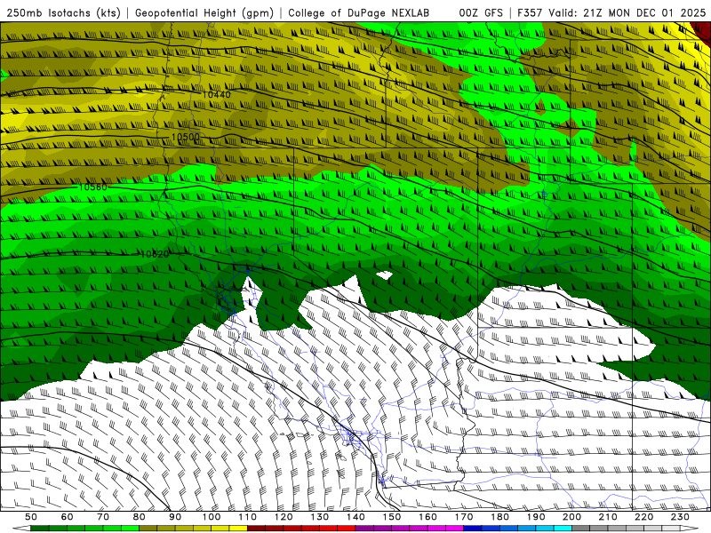The height and width of the screenshot is (533, 711).
Task: Click the 10620 height contour label
Action: pos(154,254)
